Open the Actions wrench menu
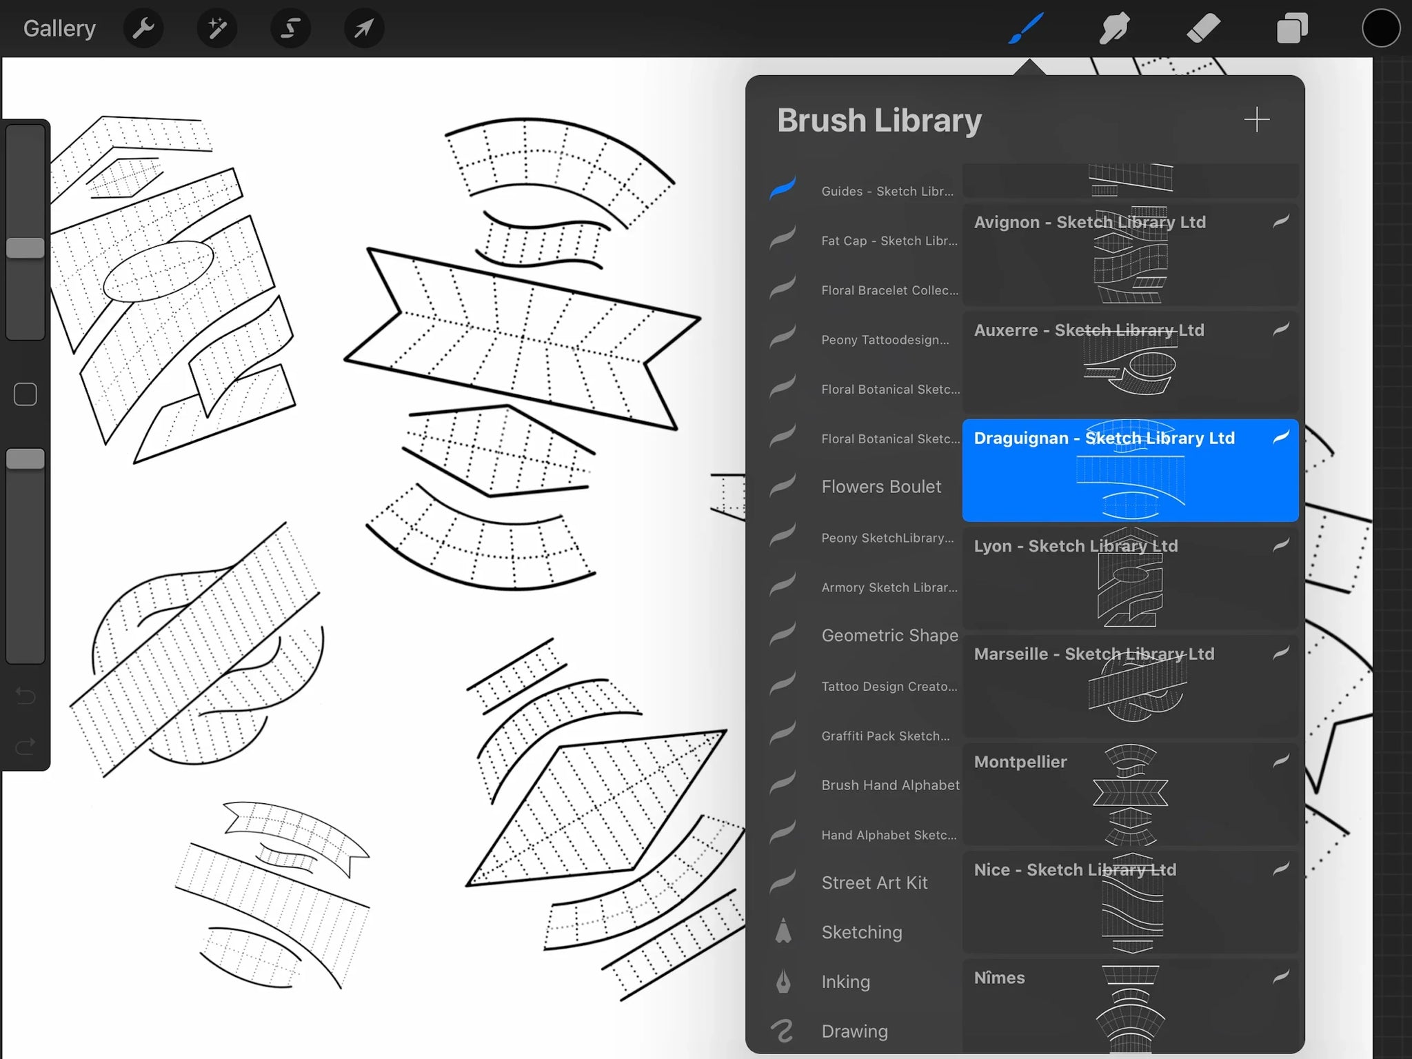The image size is (1412, 1059). pos(143,28)
